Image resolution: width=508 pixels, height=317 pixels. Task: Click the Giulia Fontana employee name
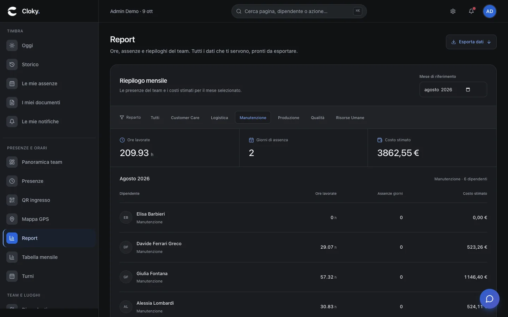[x=152, y=274]
